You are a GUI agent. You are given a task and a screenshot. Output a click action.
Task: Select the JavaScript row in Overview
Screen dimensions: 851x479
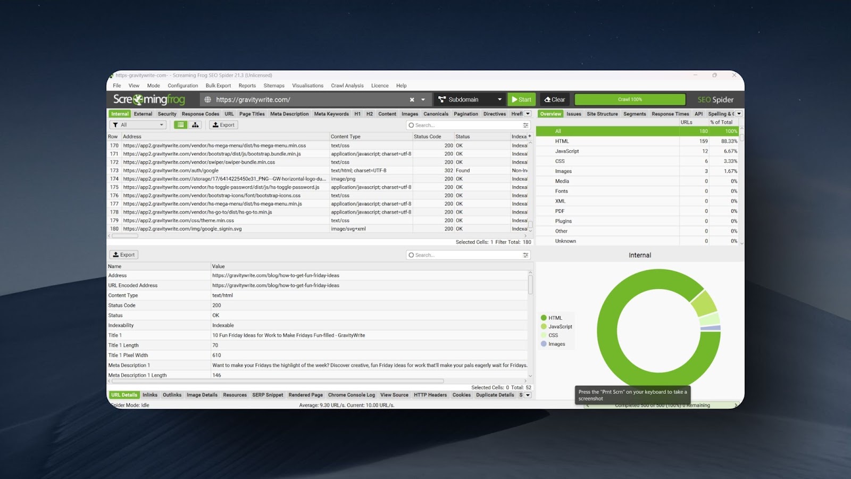[638, 151]
